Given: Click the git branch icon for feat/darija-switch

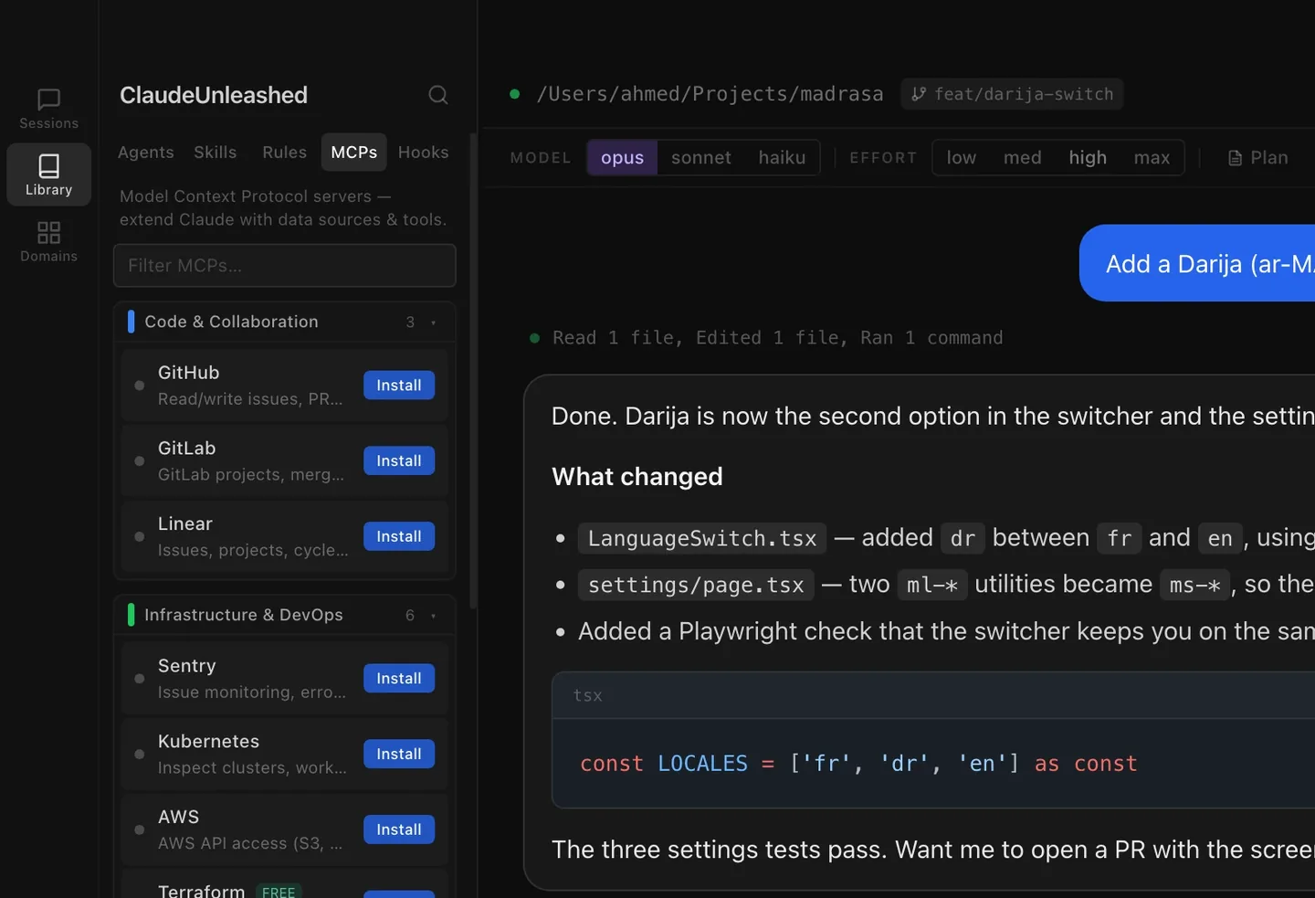Looking at the screenshot, I should tap(919, 94).
